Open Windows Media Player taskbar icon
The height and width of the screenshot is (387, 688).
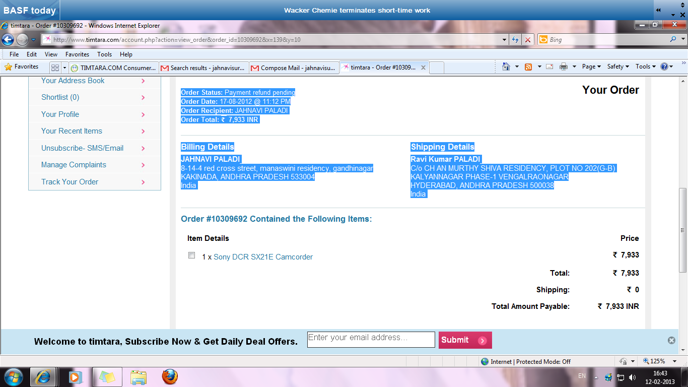point(75,377)
